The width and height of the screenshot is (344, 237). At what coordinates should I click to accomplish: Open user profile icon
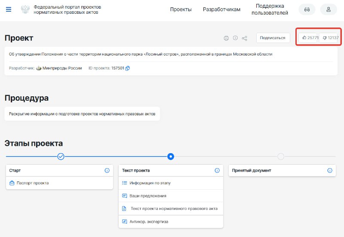coord(329,9)
